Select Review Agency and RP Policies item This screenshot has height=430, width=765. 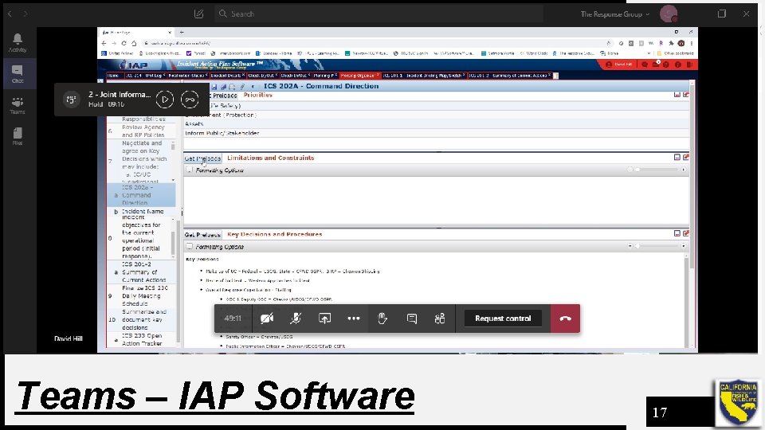click(x=142, y=131)
